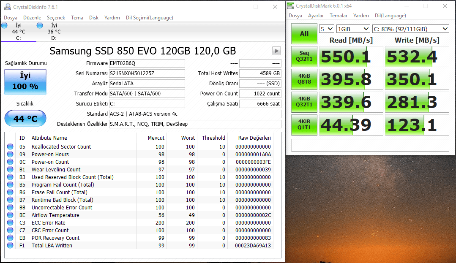Open Yardım menu in CrystalDiskInfo
Image resolution: width=456 pixels, height=263 pixels.
click(x=112, y=18)
